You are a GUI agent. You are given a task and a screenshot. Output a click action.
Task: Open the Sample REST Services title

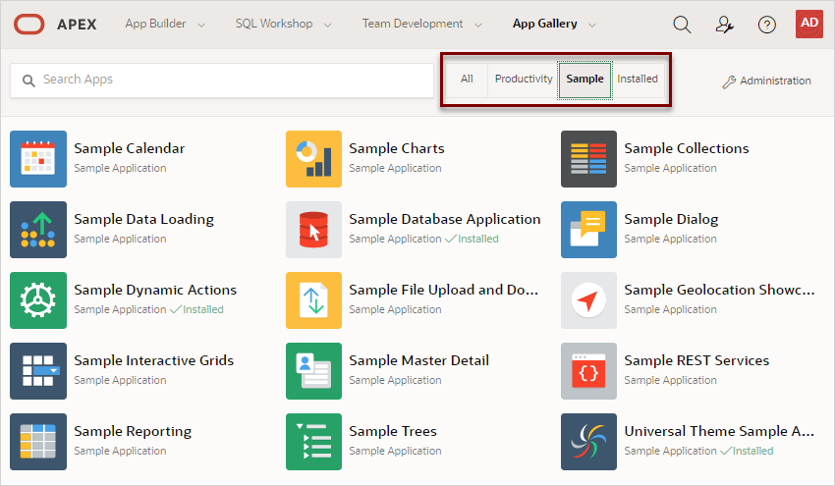pyautogui.click(x=696, y=361)
